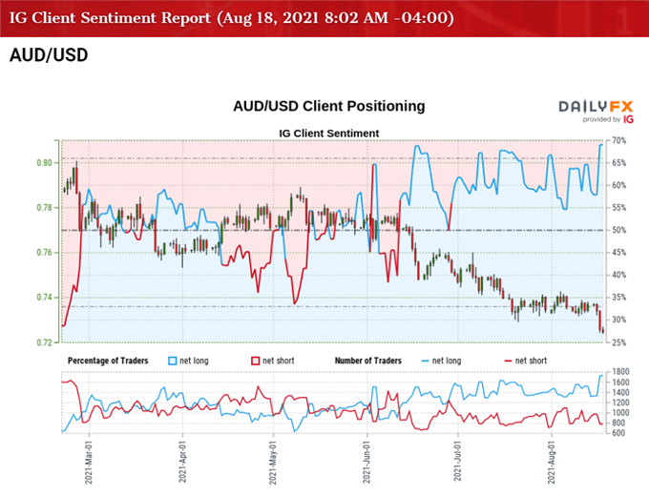Click the 2021-May-01 date label
Image resolution: width=649 pixels, height=496 pixels.
click(273, 462)
